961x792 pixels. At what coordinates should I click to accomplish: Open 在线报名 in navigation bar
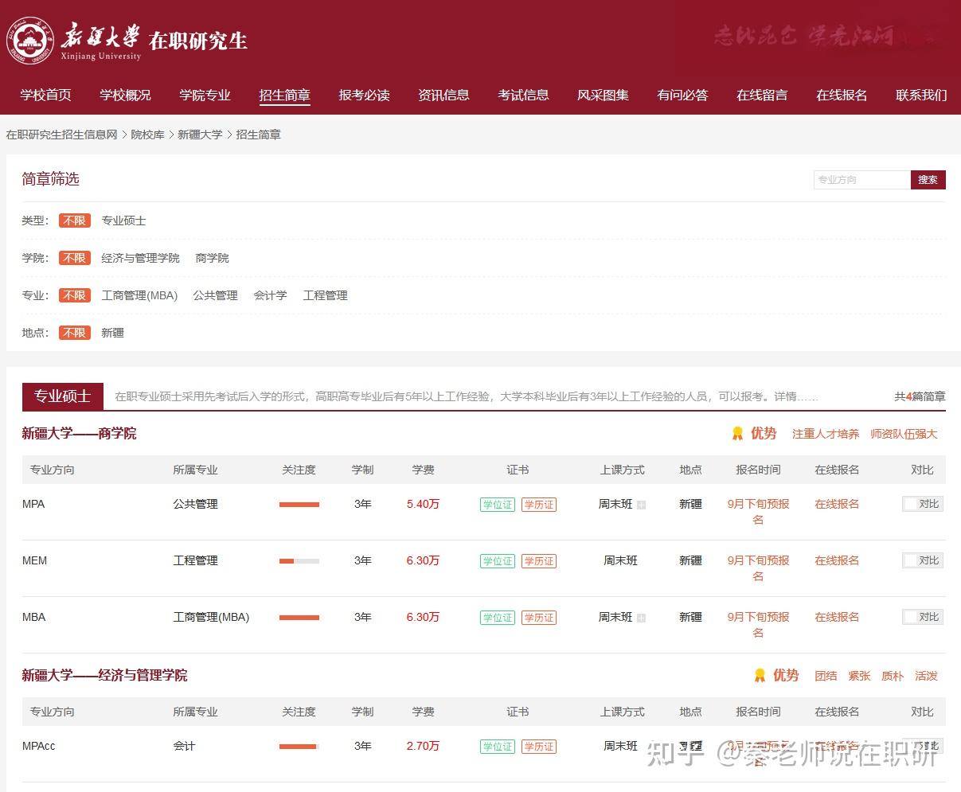click(842, 95)
